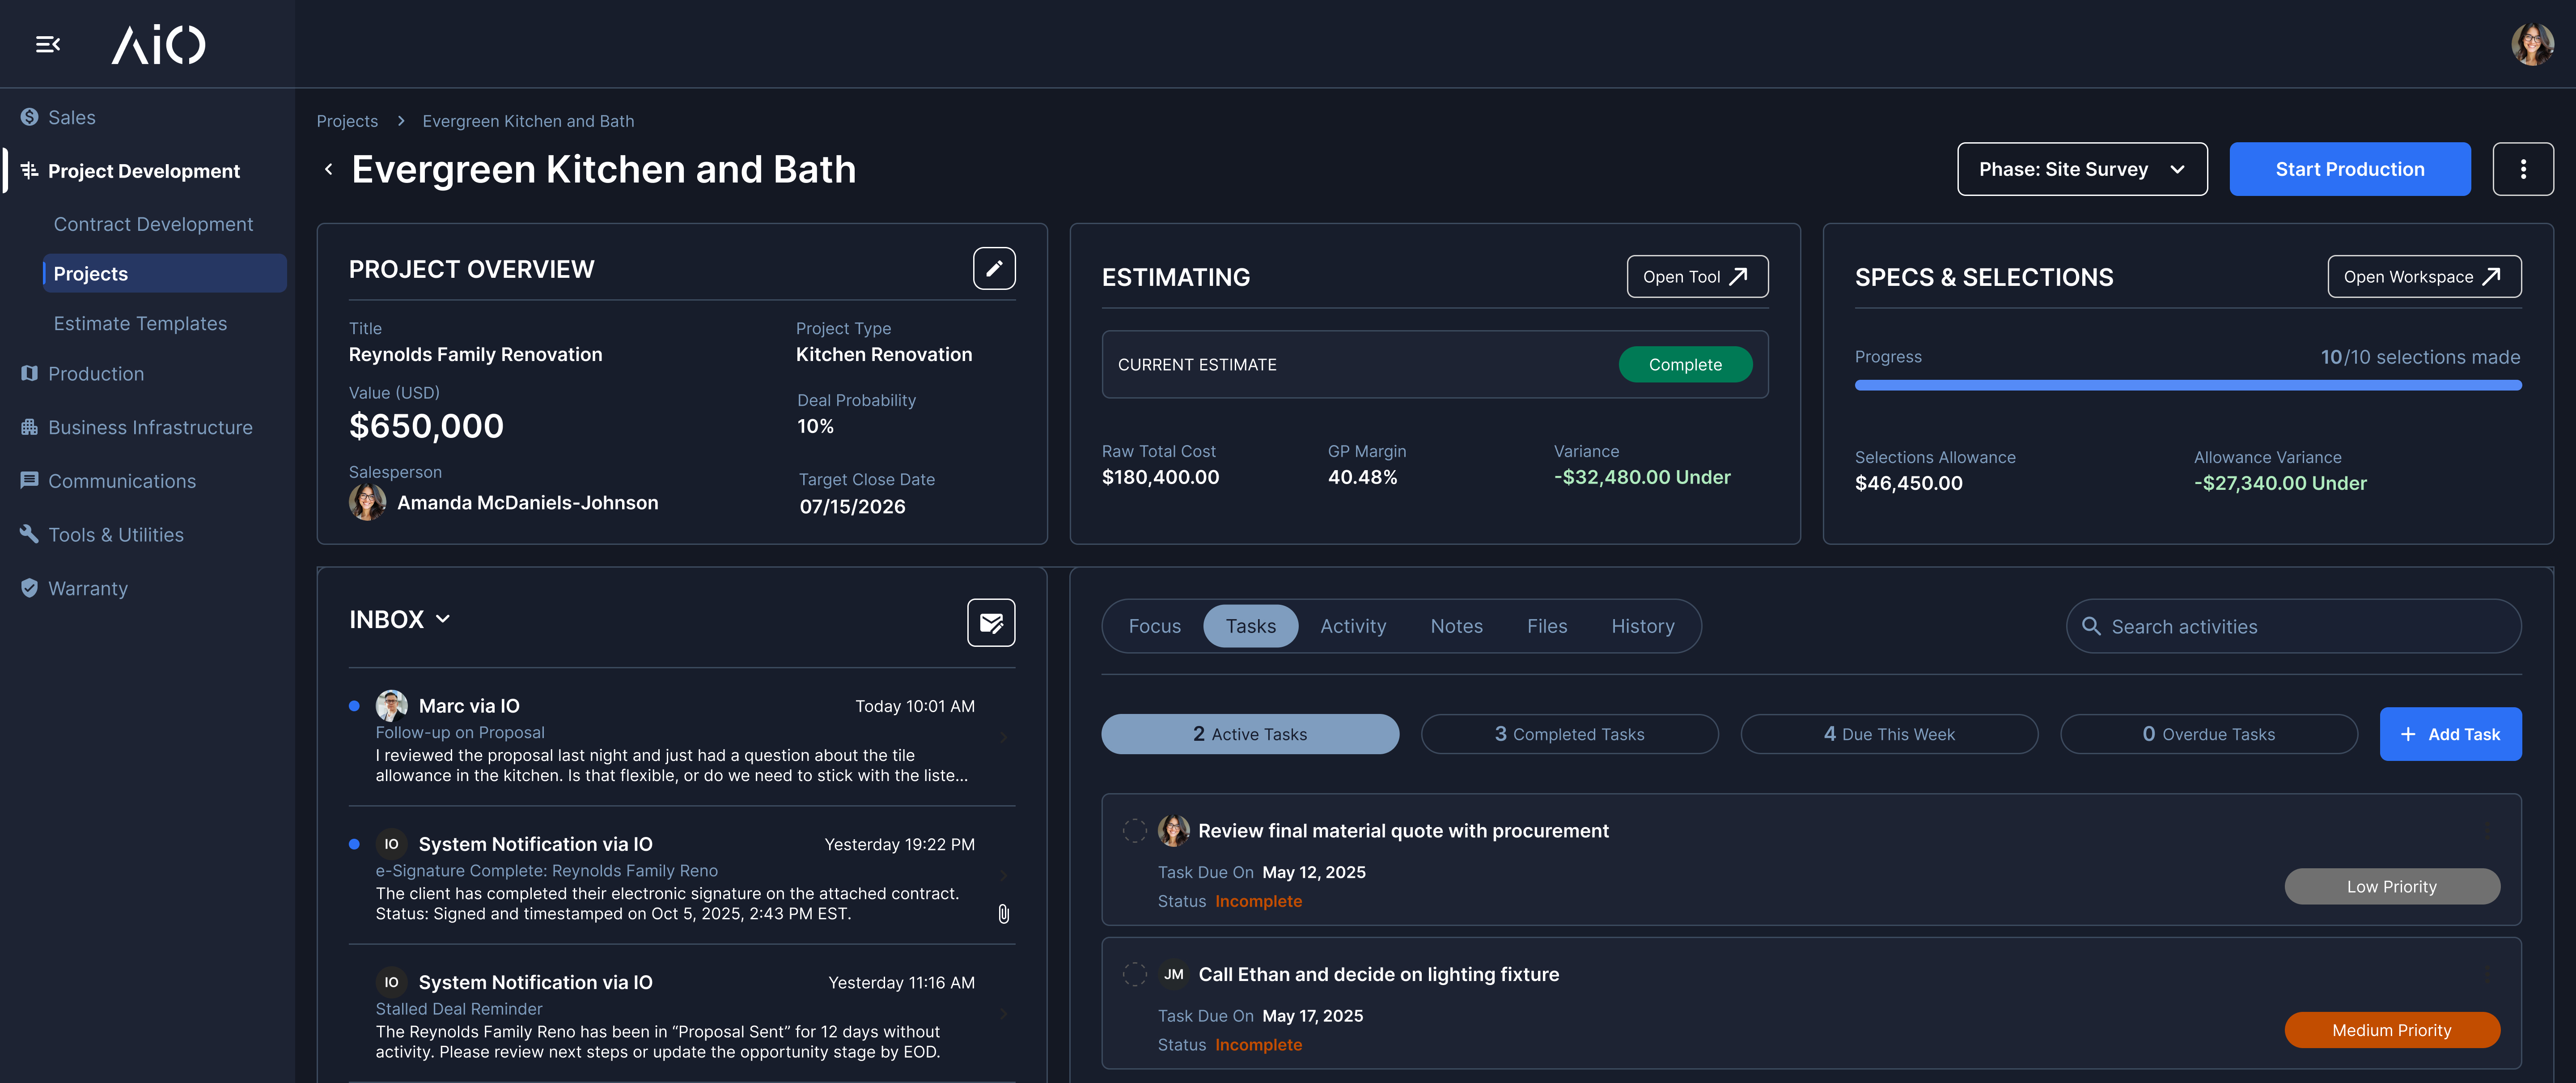Filter by 4 Due This Week
Image resolution: width=2576 pixels, height=1083 pixels.
(x=1889, y=734)
